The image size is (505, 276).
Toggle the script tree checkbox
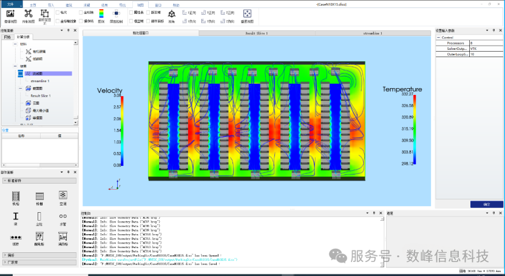pos(148,13)
